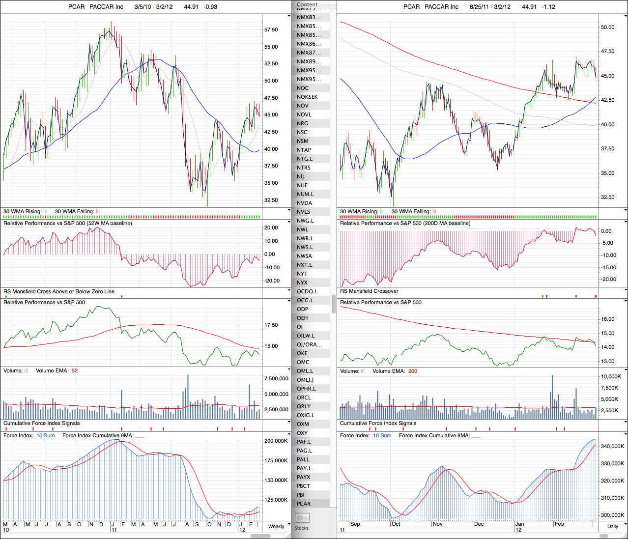Screen dimensions: 628x539
Task: Open weekly 52W MA baseline panel options arrow
Action: point(289,223)
